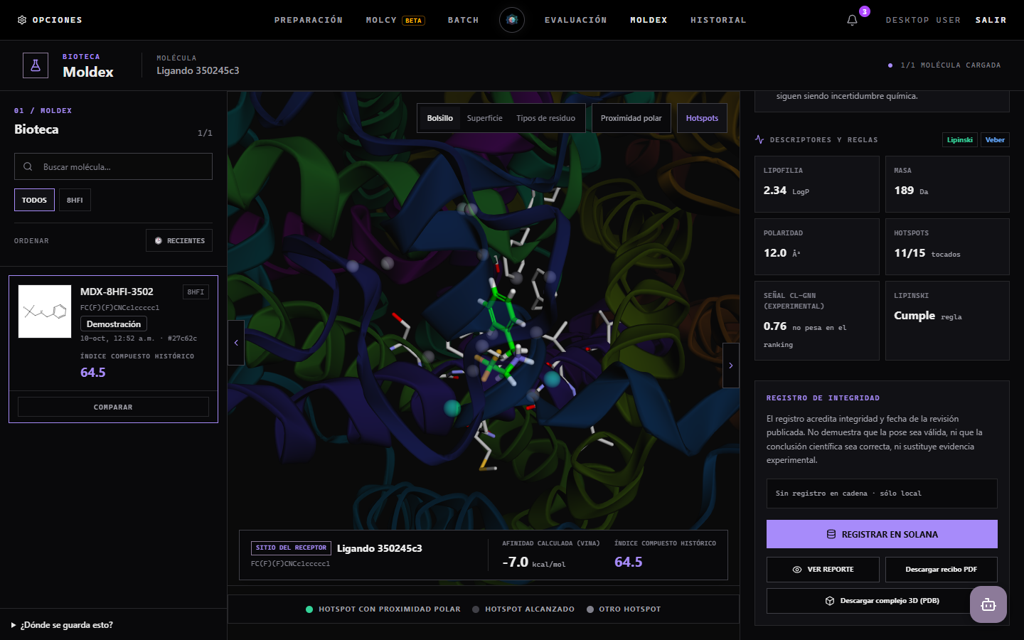This screenshot has height=640, width=1024.
Task: Select the 8HFI filter chip
Action: [x=75, y=200]
